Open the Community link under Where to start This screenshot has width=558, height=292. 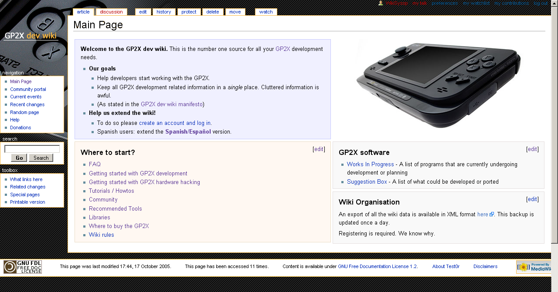103,200
